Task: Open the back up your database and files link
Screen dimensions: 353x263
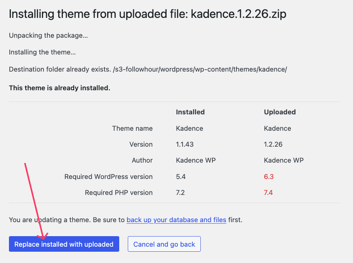Action: tap(176, 220)
